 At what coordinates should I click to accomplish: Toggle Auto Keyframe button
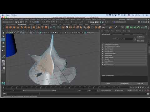[145, 91]
